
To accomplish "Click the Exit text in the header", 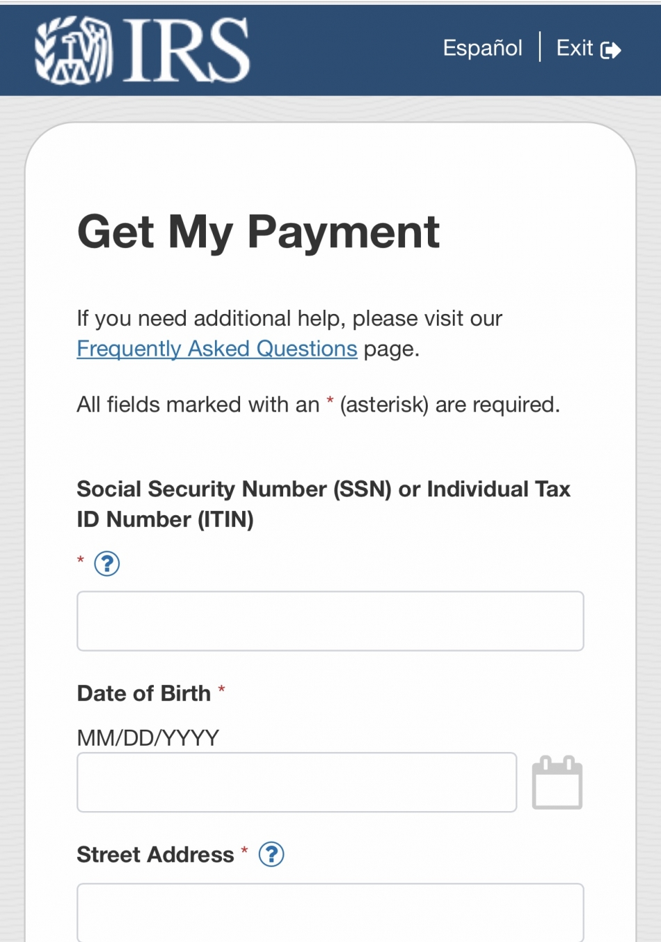I will point(575,48).
